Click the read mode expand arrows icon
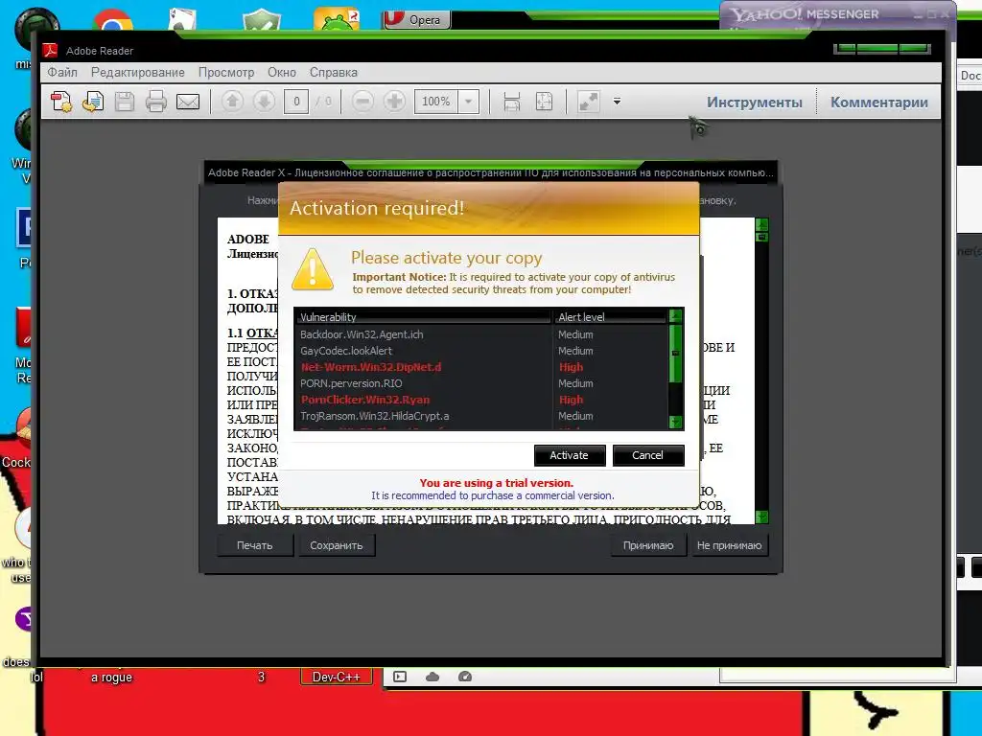Screen dimensions: 982x736 pyautogui.click(x=588, y=102)
